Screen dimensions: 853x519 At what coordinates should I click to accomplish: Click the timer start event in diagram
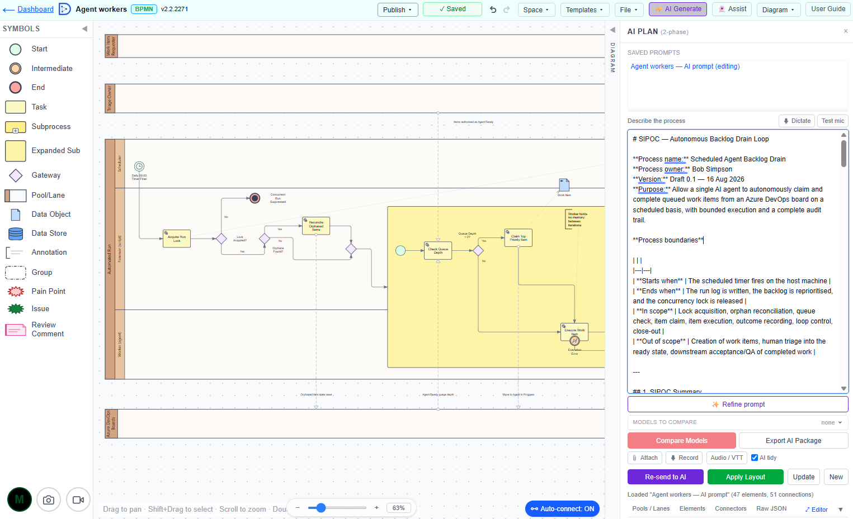[x=139, y=166]
